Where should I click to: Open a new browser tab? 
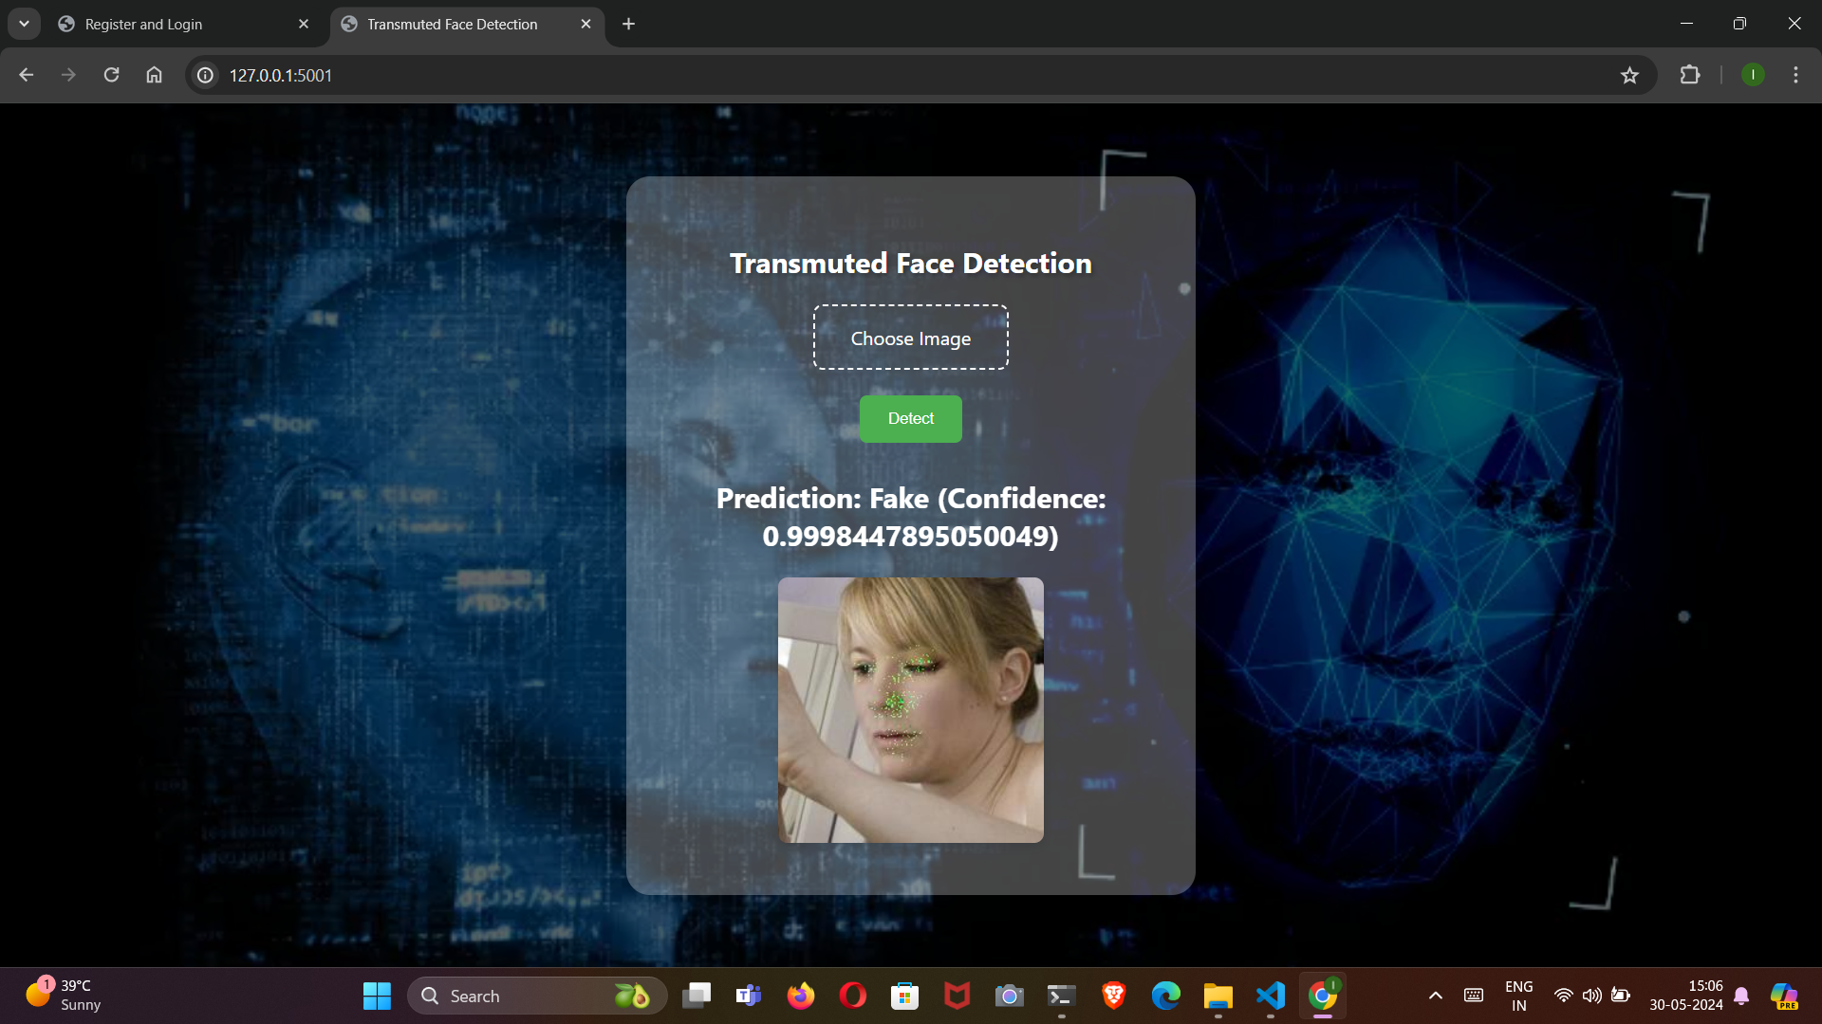(628, 25)
